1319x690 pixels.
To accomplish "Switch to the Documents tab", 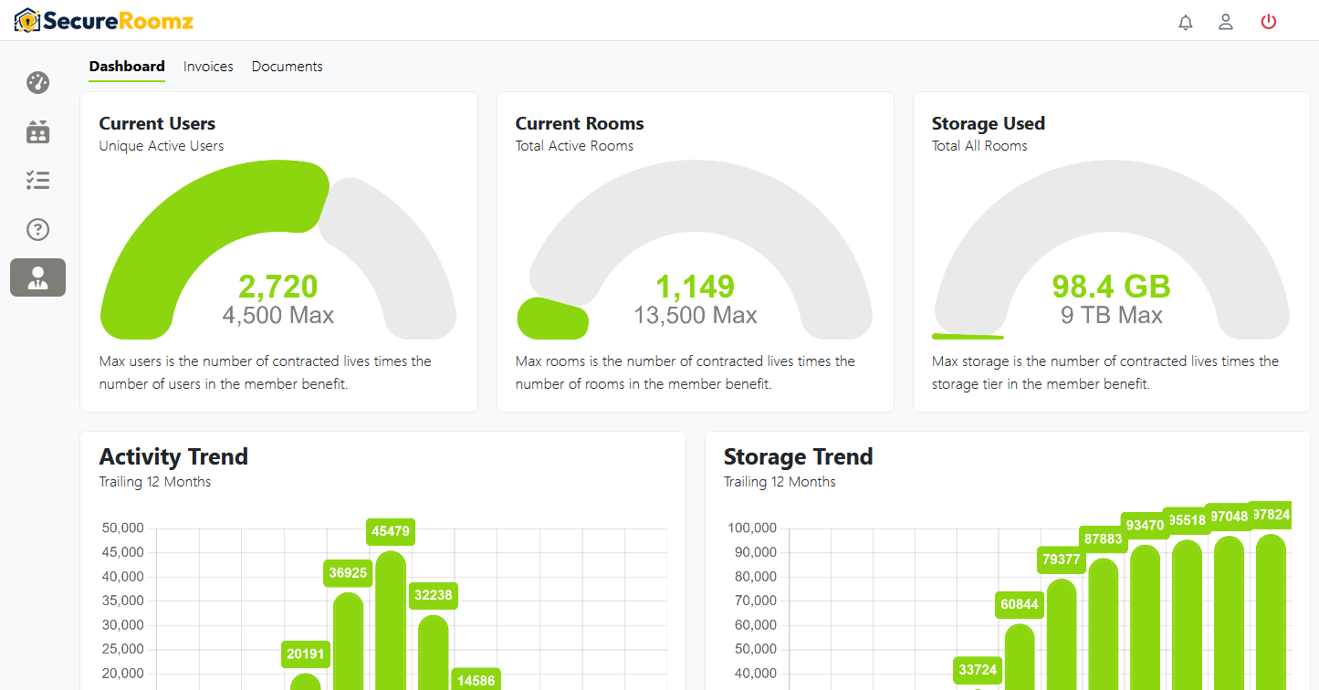I will (287, 67).
